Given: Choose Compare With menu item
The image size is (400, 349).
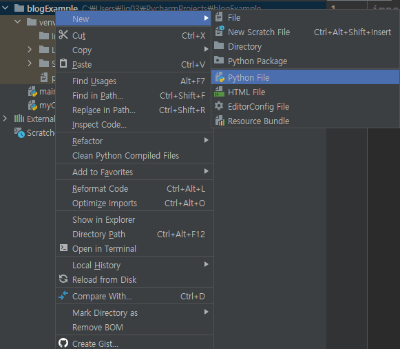Looking at the screenshot, I should (134, 296).
